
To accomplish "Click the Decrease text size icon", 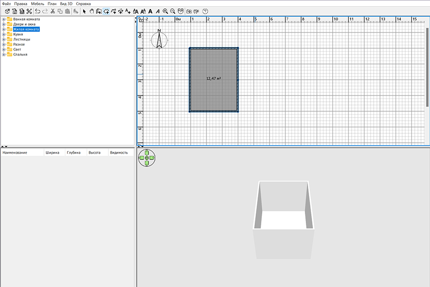I will [x=143, y=11].
